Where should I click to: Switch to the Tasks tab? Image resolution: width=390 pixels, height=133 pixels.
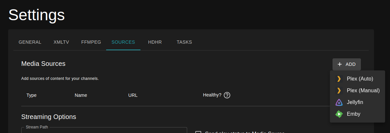tap(184, 42)
